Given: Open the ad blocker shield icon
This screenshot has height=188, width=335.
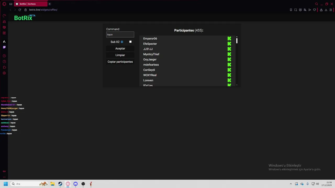Looking at the screenshot, I should 300,10.
